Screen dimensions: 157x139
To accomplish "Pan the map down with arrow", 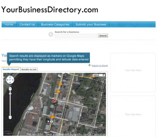I will 10,82.
